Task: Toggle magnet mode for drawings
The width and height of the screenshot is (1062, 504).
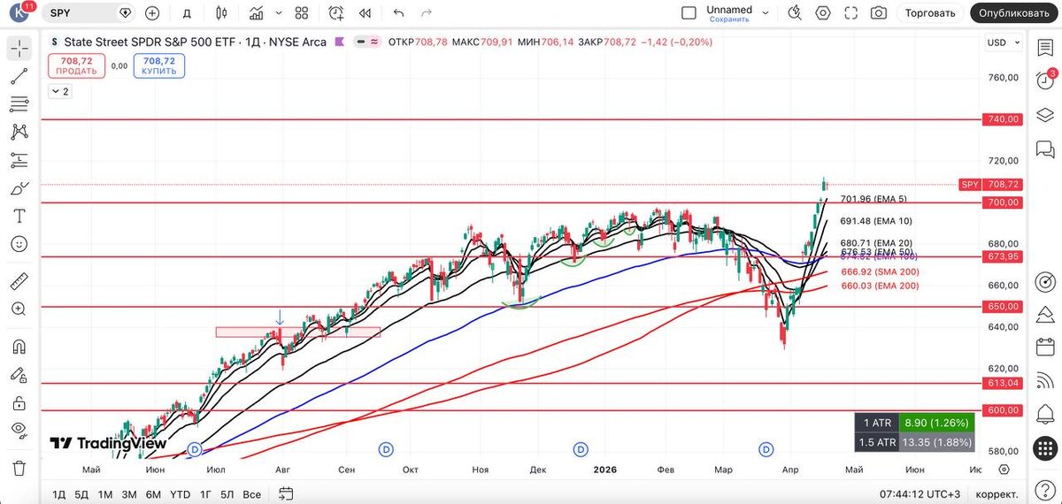Action: (x=19, y=347)
